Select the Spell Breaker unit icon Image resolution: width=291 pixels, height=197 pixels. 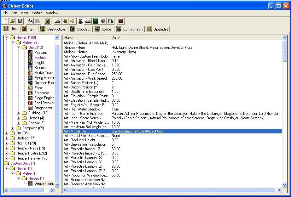[30, 103]
